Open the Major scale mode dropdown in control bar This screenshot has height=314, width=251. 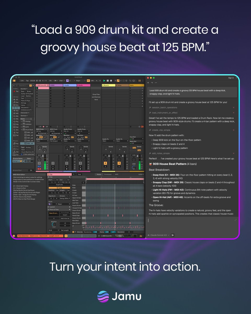(81, 81)
